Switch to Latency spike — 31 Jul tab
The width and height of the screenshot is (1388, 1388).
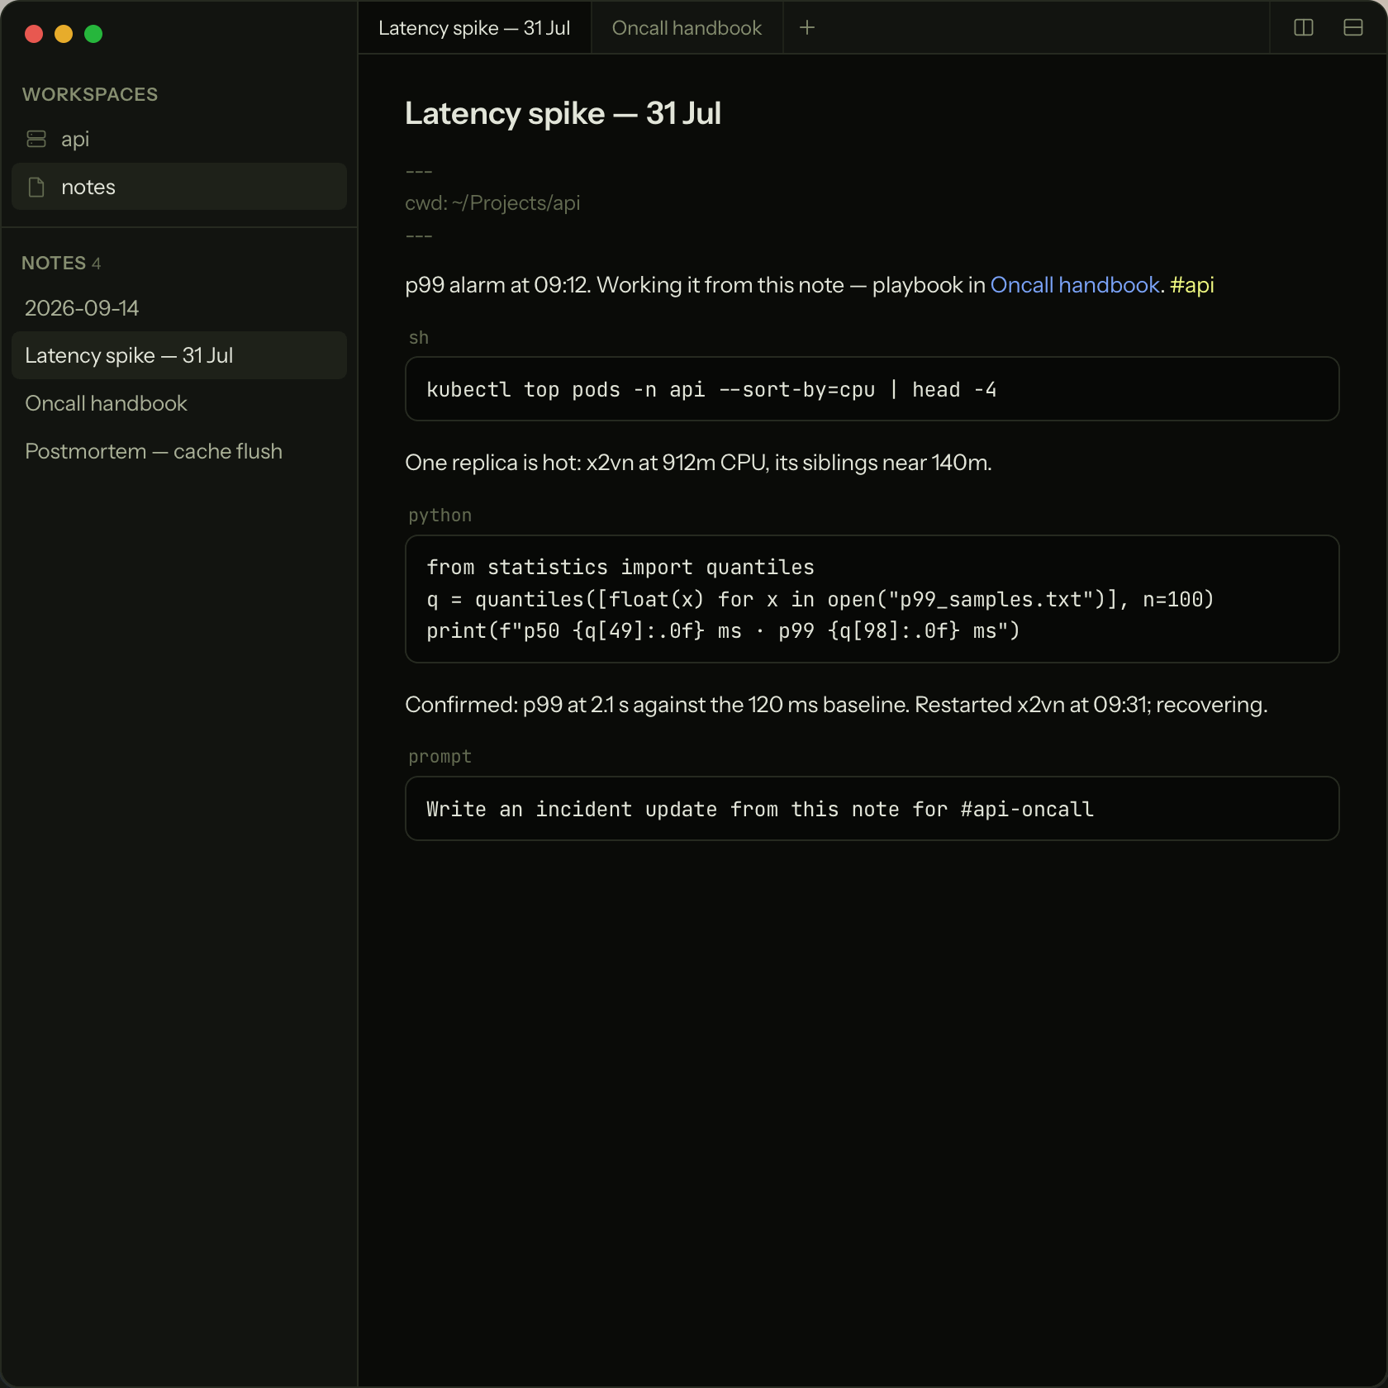[x=474, y=27]
